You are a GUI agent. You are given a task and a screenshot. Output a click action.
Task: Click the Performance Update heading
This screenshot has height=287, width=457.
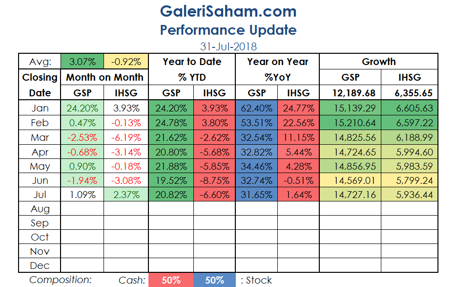tap(228, 30)
